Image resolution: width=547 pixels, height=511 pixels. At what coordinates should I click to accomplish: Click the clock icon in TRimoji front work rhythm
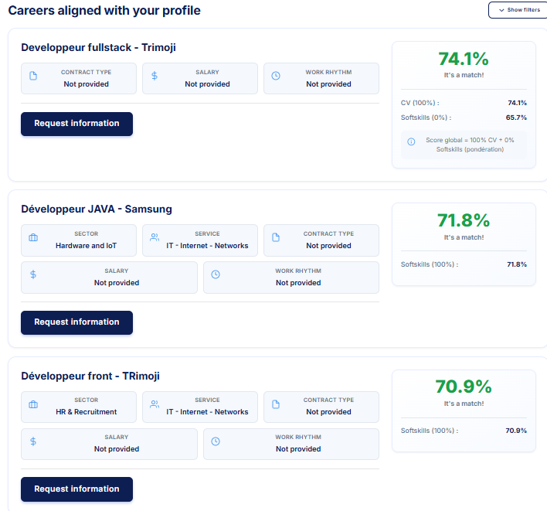[x=216, y=441]
